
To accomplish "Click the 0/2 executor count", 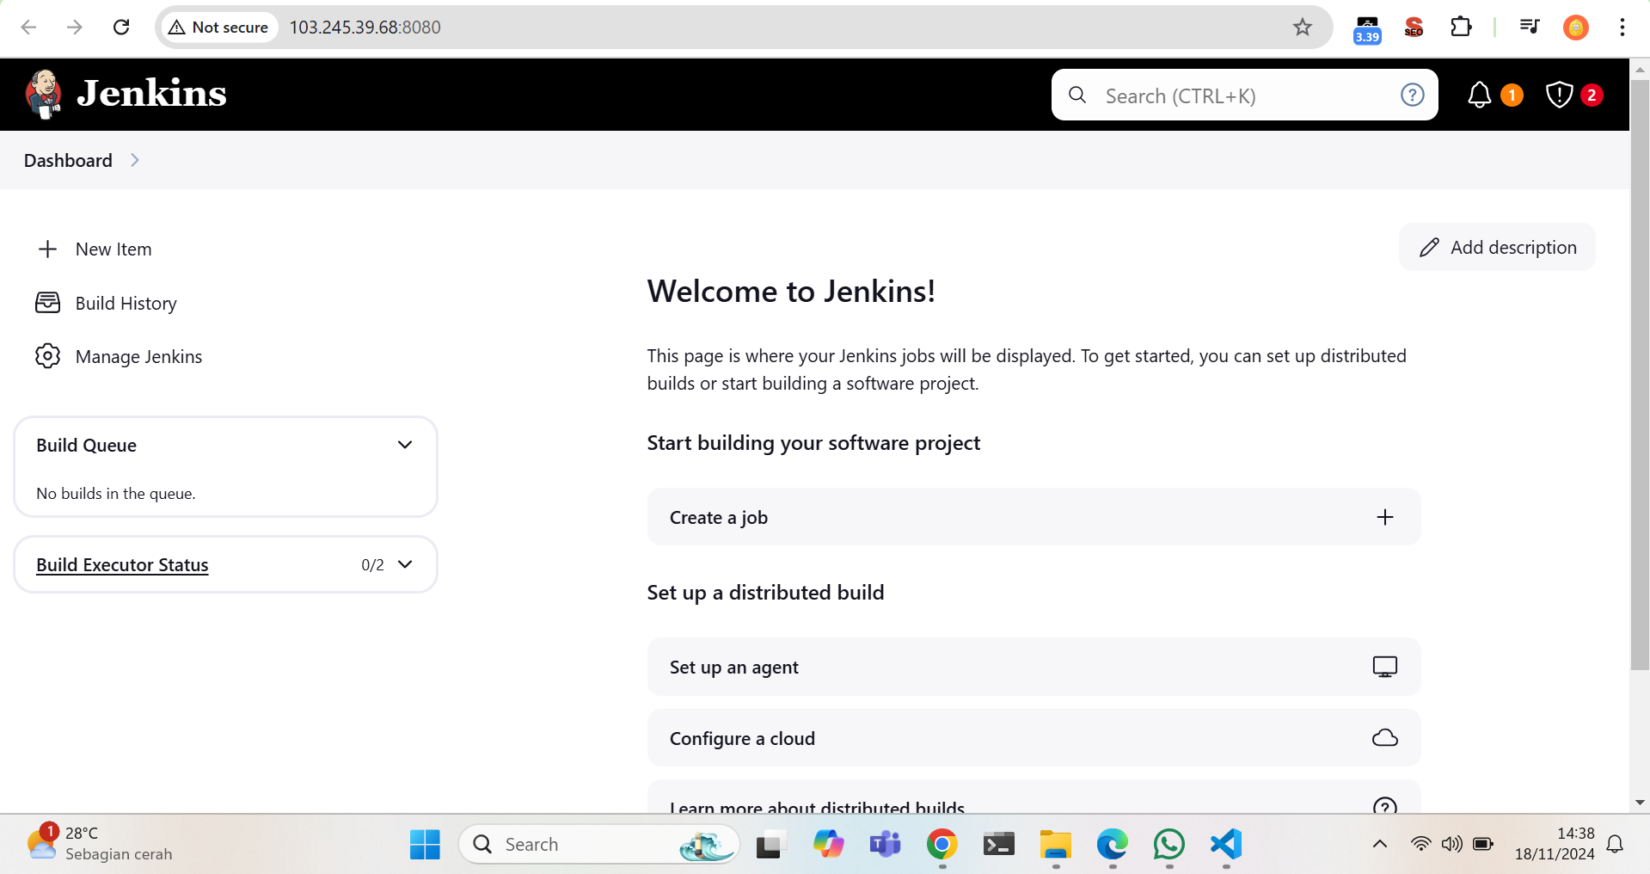I will [x=372, y=565].
